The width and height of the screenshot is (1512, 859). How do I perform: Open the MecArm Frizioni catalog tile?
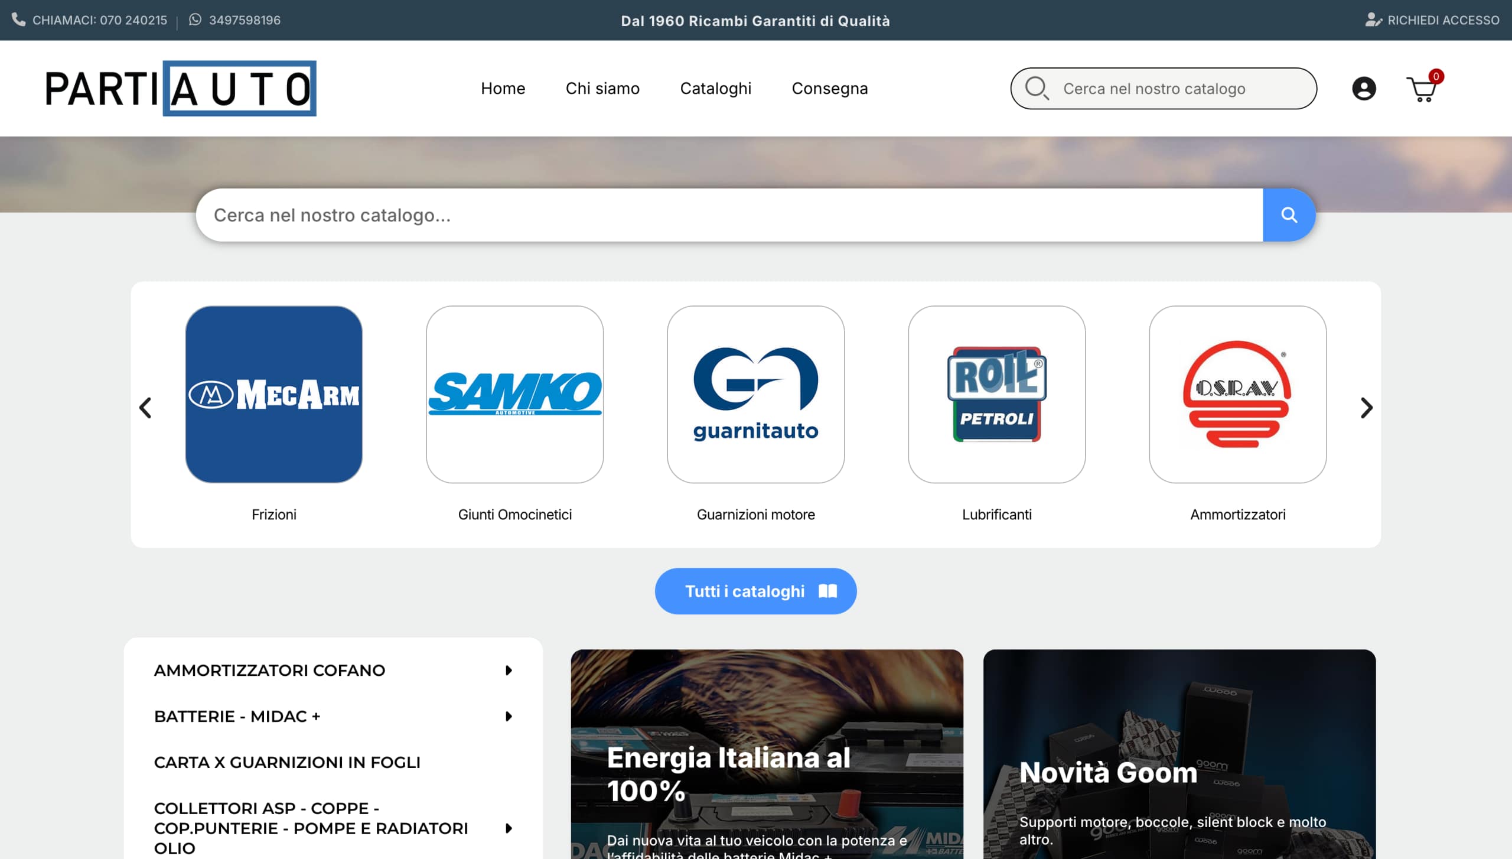click(273, 394)
